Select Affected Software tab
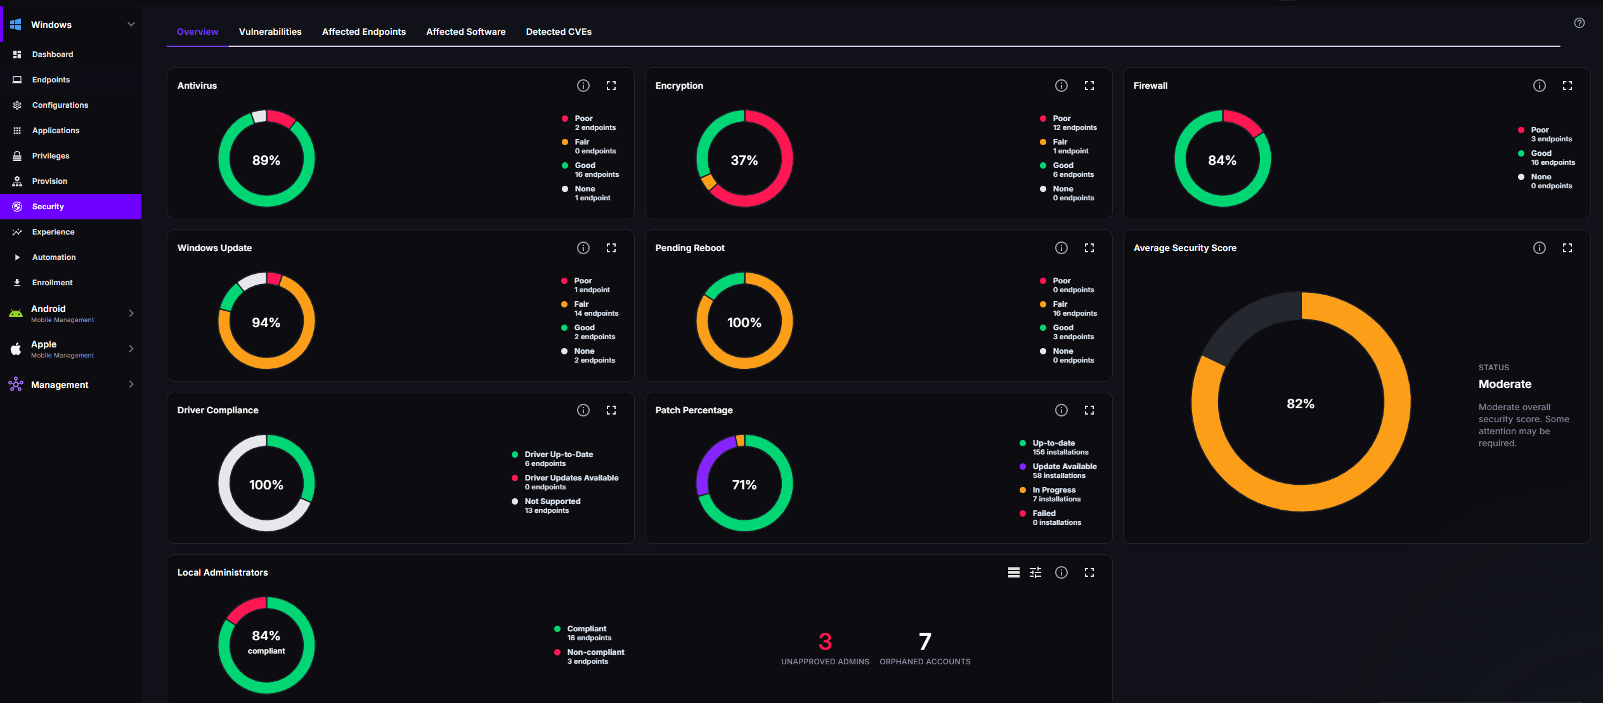 [466, 32]
